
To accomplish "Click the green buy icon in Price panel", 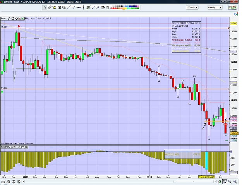I will click(x=23, y=19).
